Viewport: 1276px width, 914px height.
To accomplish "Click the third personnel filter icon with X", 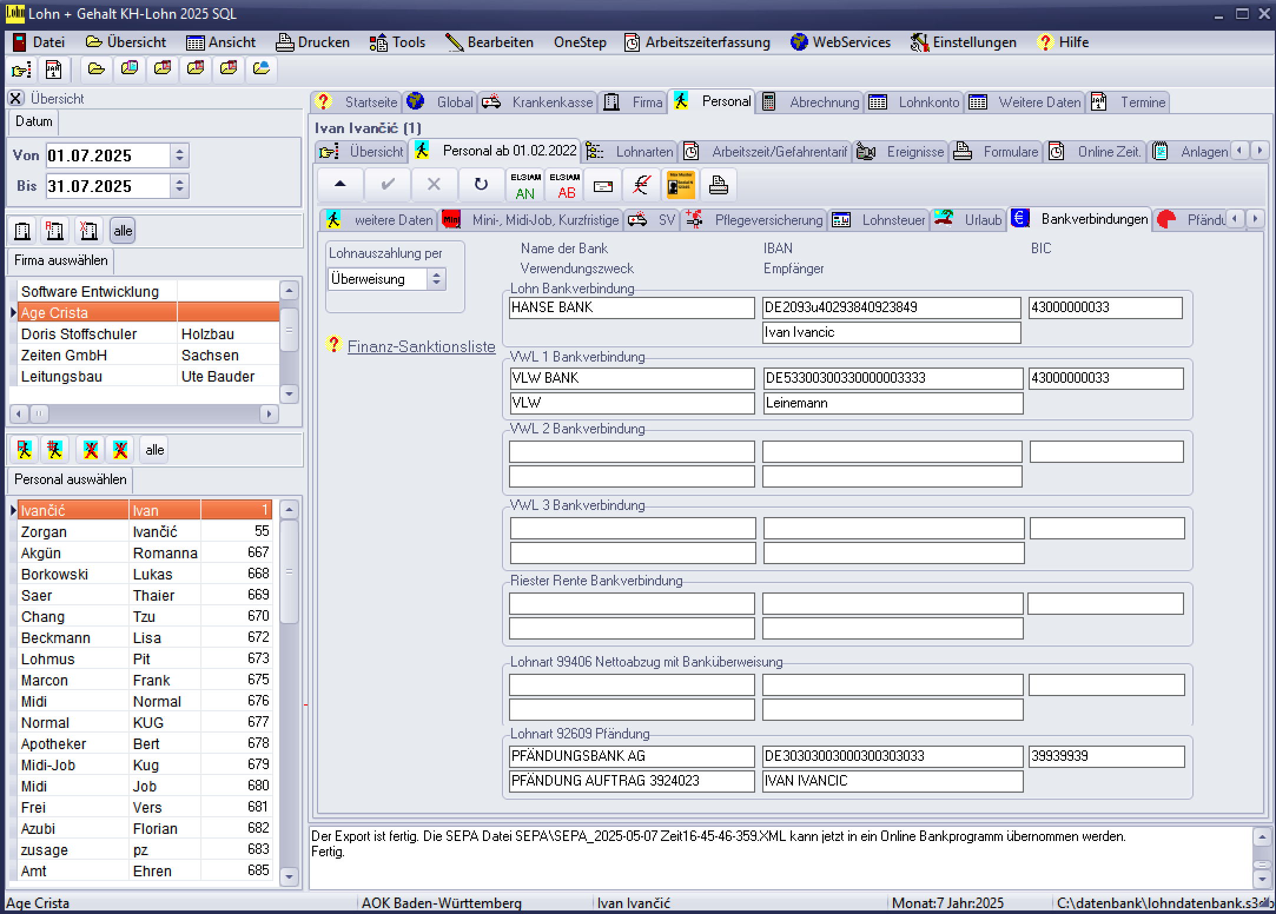I will [90, 449].
